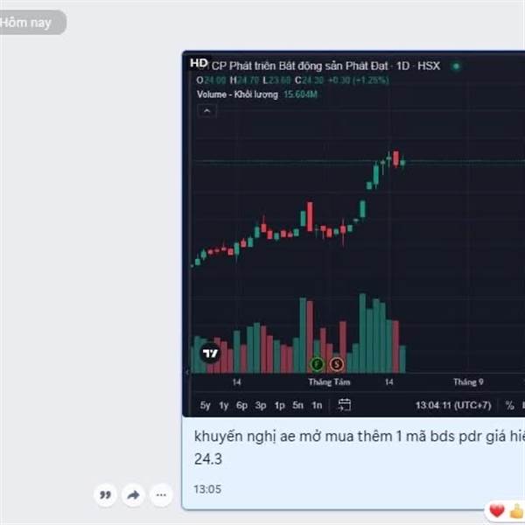Click the quote reply icon
This screenshot has width=525, height=525.
[x=106, y=494]
